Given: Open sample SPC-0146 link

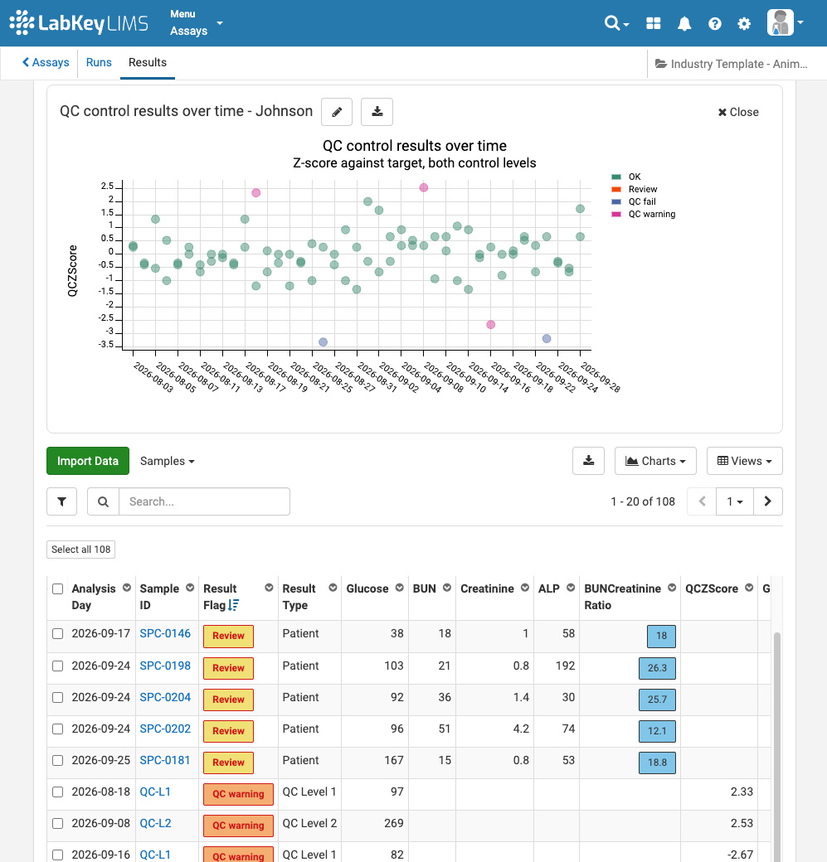Looking at the screenshot, I should pos(165,633).
